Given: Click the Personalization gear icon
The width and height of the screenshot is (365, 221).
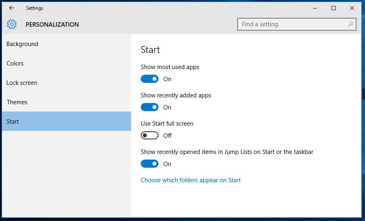Looking at the screenshot, I should (12, 24).
